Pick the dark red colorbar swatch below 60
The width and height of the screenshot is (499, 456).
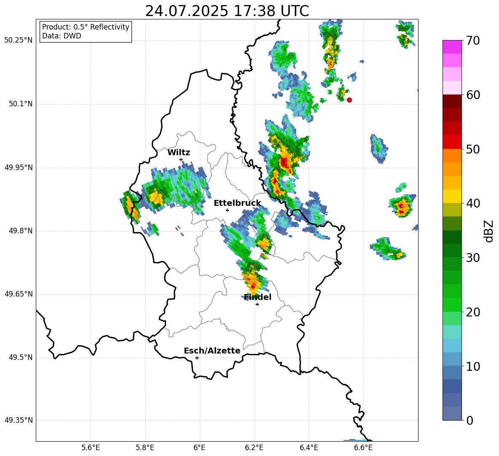tap(452, 101)
